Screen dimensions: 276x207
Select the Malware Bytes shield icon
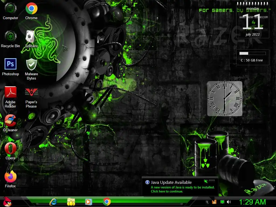31,69
